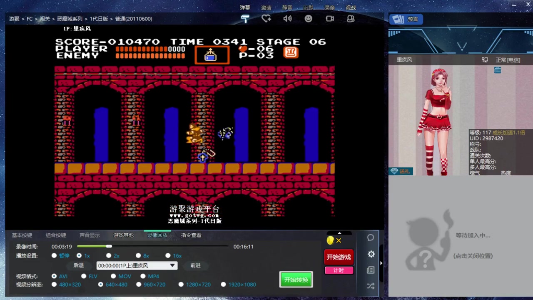Click the 录像 video camera icon
This screenshot has width=533, height=300.
[x=330, y=19]
